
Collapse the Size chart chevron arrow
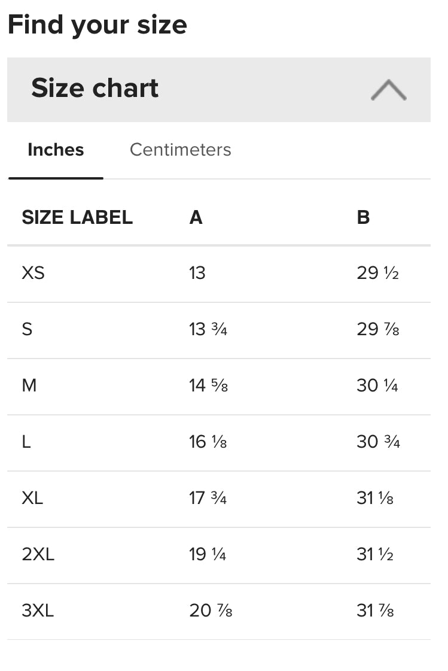pyautogui.click(x=388, y=90)
